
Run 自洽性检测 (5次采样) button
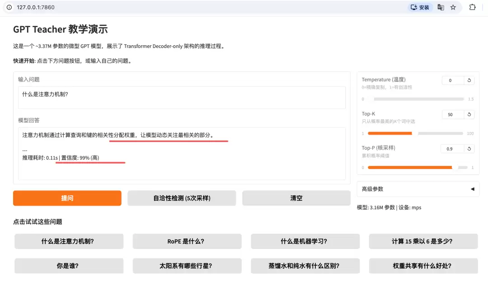pos(182,198)
